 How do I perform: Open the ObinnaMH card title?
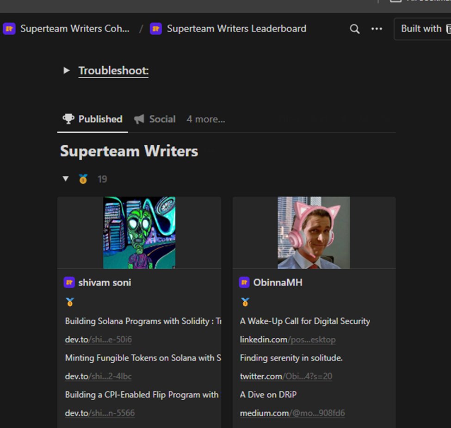[x=278, y=282]
